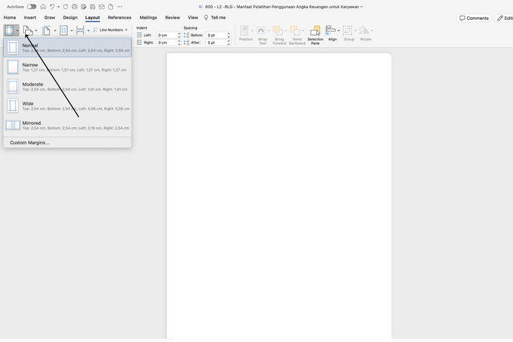Open the Undo history dropdown arrow
This screenshot has width=513, height=342.
(x=58, y=7)
